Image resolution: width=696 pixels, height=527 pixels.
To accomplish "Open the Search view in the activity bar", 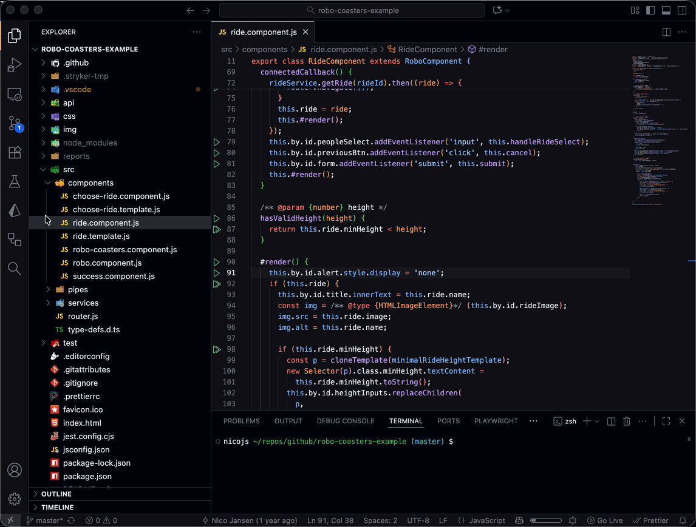I will coord(14,269).
